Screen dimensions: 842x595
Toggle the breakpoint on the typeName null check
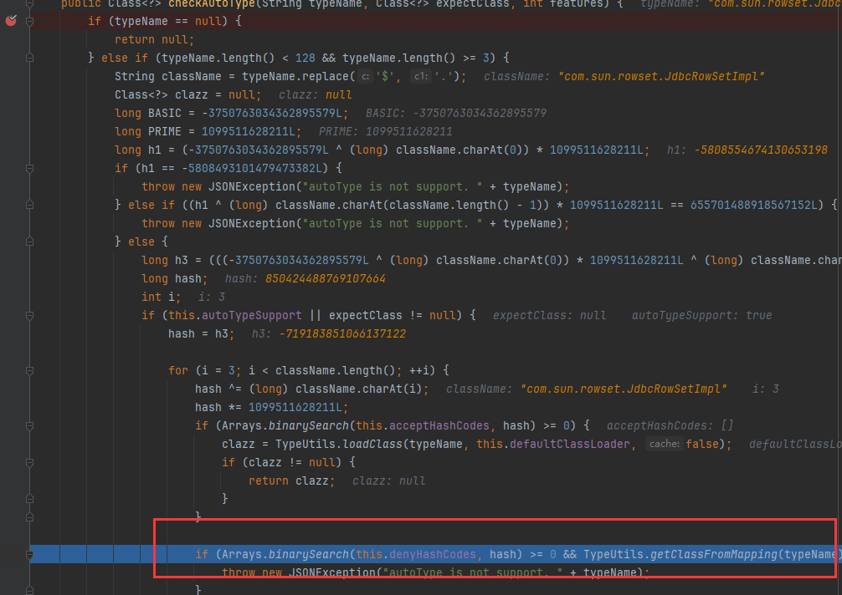[11, 21]
